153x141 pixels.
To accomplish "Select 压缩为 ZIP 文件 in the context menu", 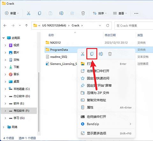I will (106, 93).
